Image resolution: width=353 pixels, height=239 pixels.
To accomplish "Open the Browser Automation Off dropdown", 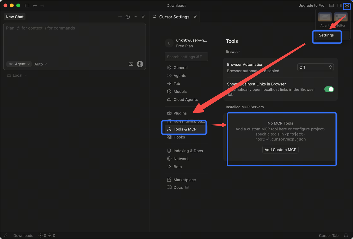I will 315,67.
